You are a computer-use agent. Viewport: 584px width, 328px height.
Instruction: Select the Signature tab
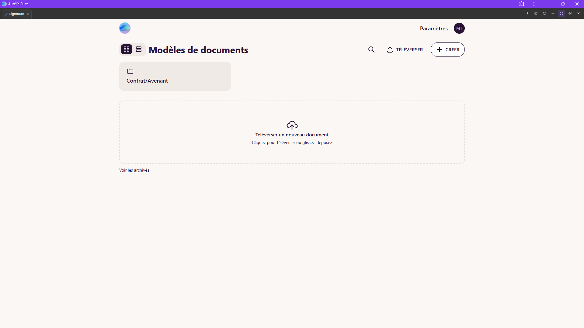pyautogui.click(x=16, y=14)
